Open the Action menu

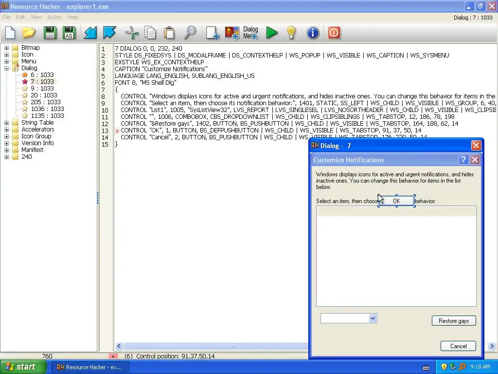pyautogui.click(x=54, y=17)
